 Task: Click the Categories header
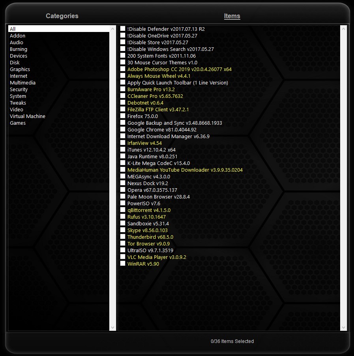(x=62, y=16)
